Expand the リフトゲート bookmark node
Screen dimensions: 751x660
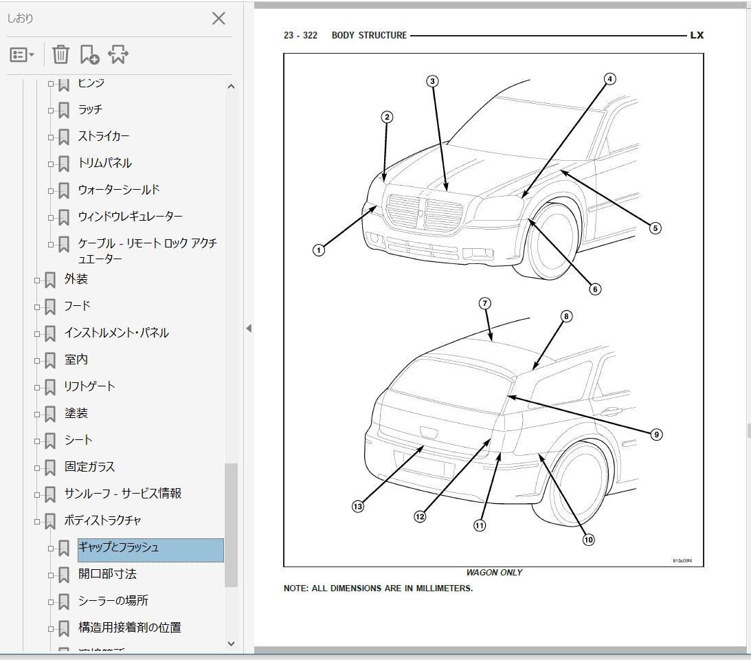tap(37, 388)
